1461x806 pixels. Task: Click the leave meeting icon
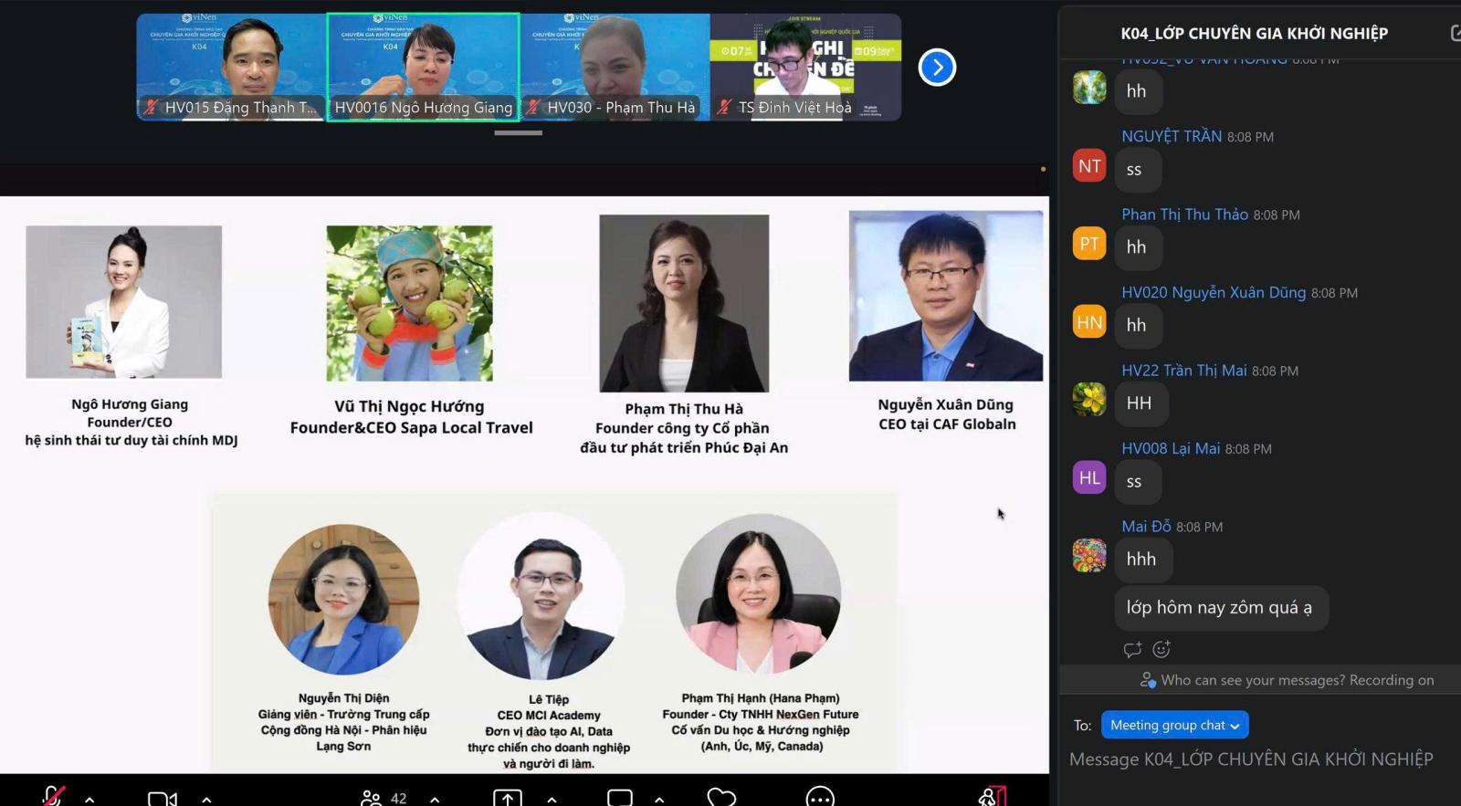[993, 796]
